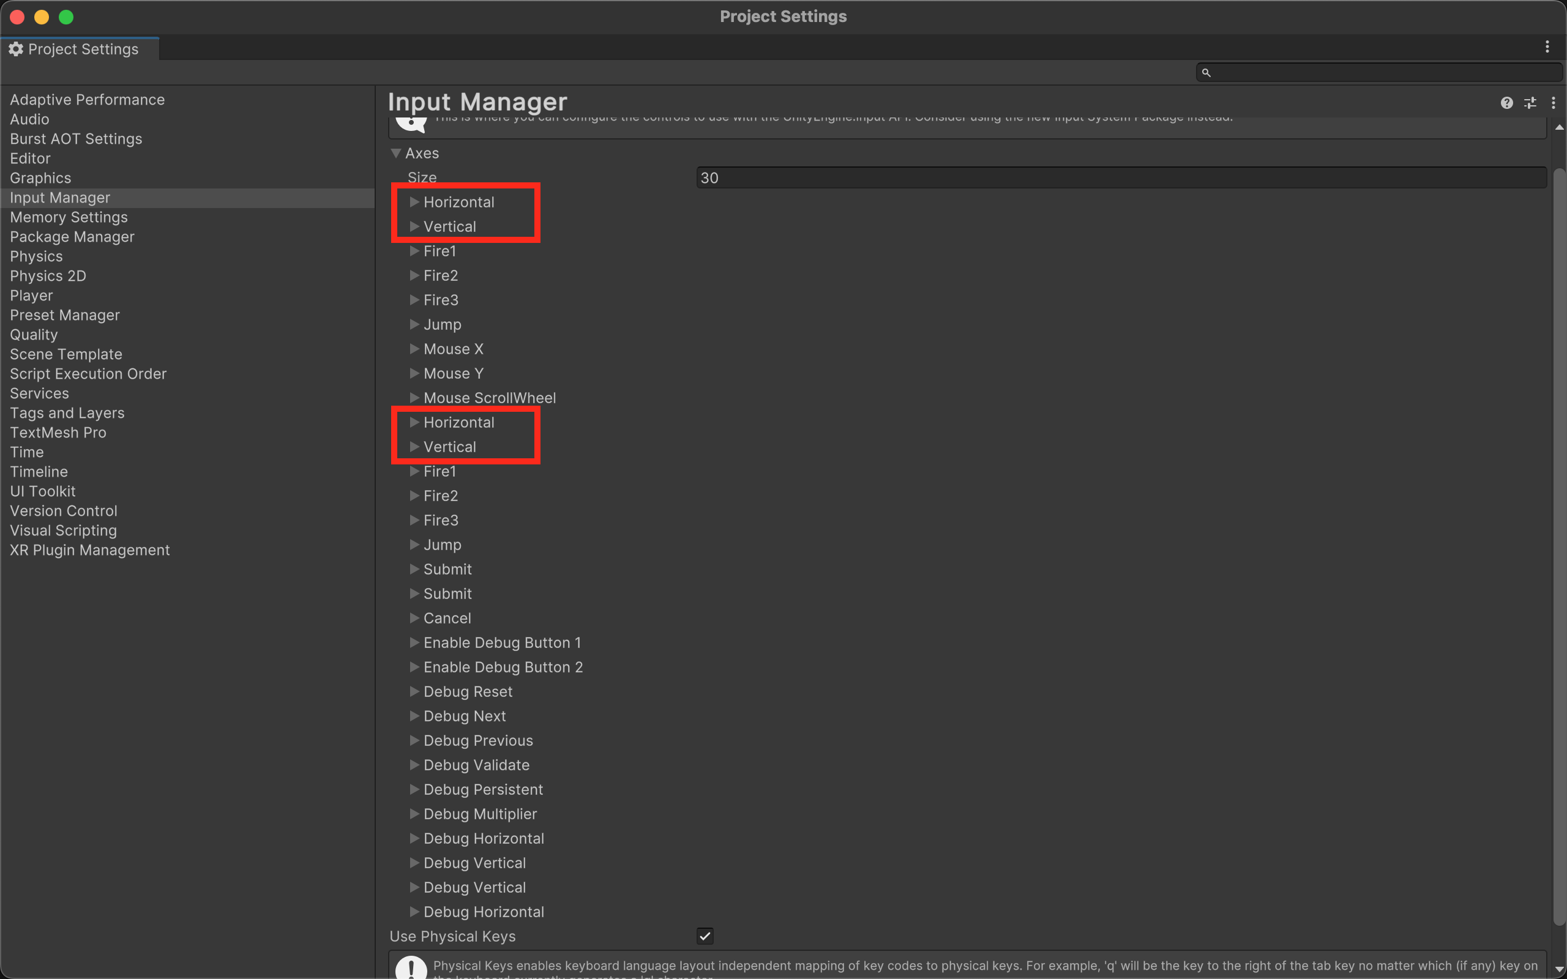This screenshot has height=979, width=1567.
Task: Open the overflow menu at top right
Action: pyautogui.click(x=1547, y=46)
